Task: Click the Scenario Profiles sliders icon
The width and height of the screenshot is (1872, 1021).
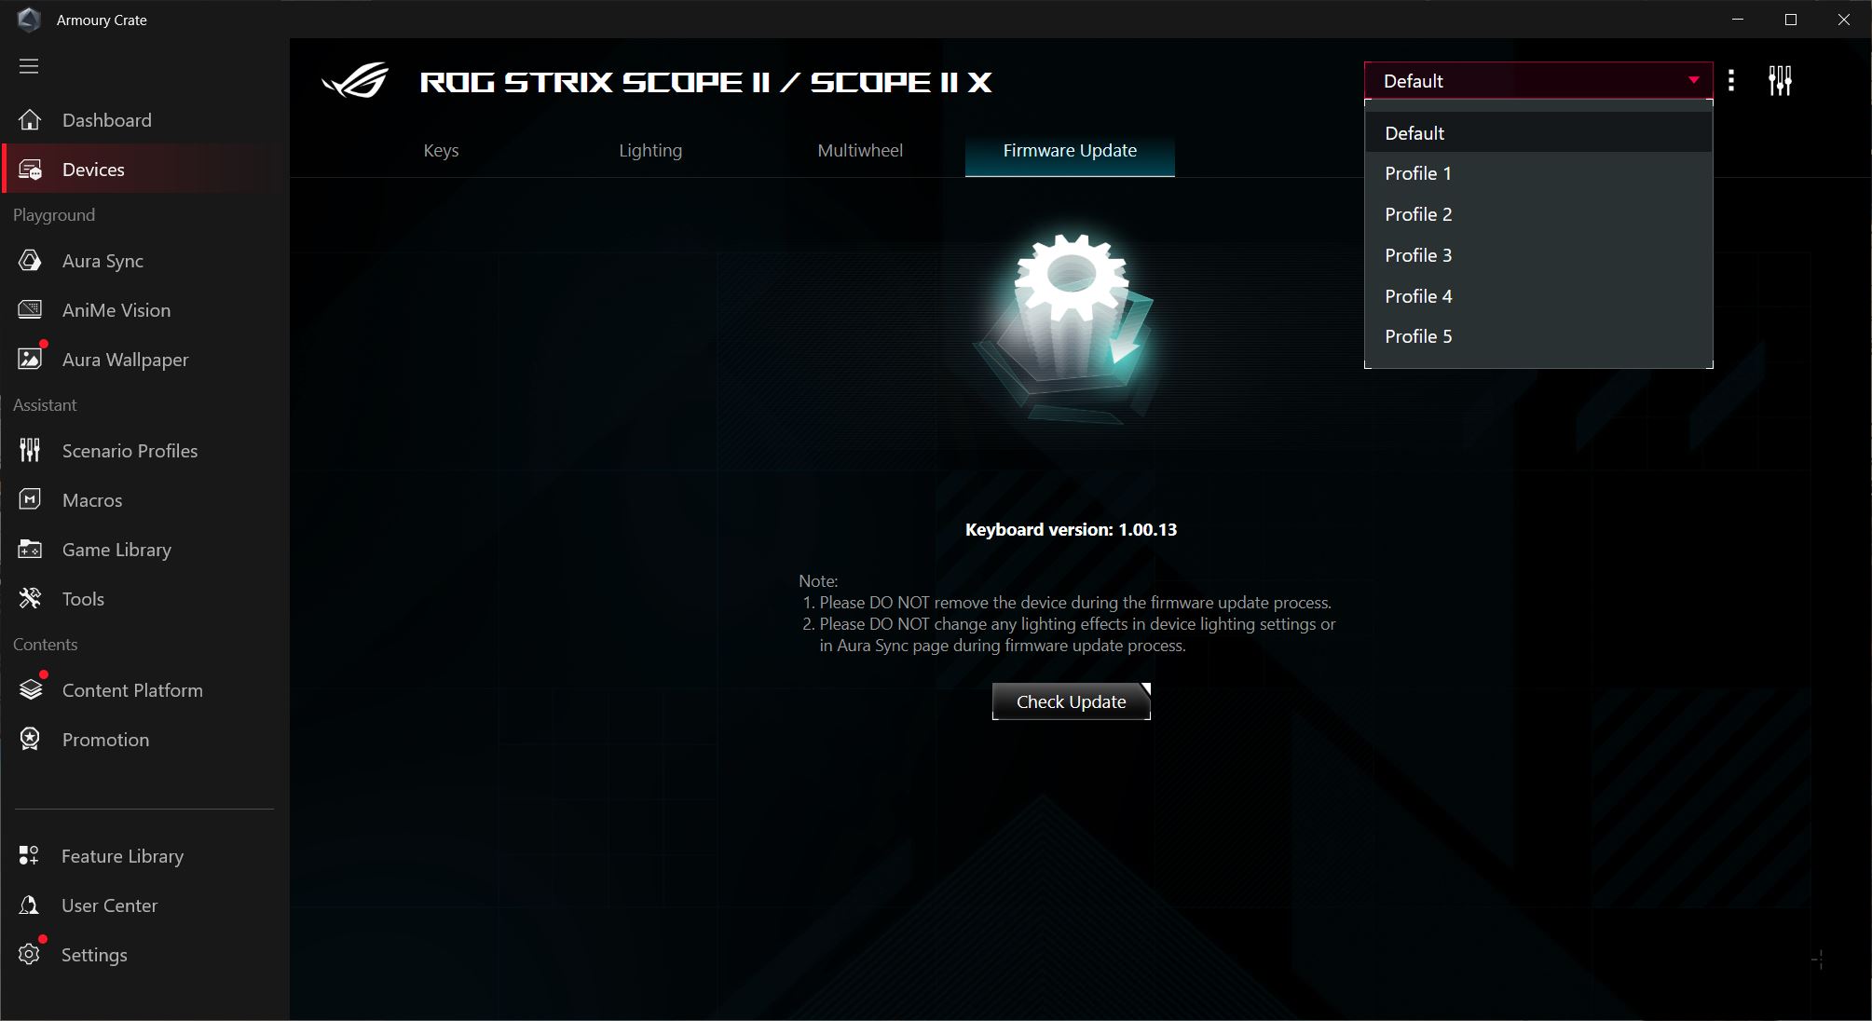Action: point(30,451)
